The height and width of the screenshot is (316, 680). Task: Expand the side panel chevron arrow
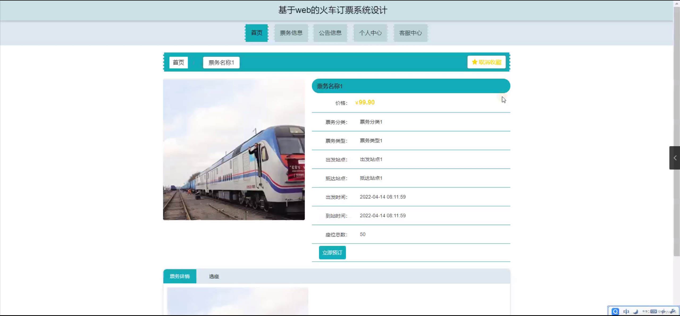(x=675, y=158)
